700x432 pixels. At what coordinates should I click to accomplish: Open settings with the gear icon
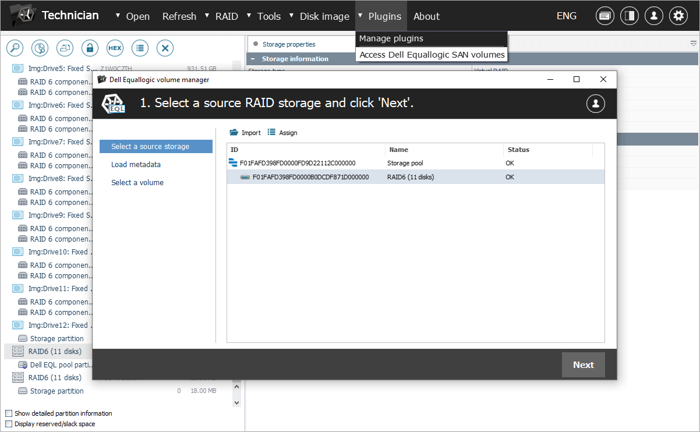678,16
